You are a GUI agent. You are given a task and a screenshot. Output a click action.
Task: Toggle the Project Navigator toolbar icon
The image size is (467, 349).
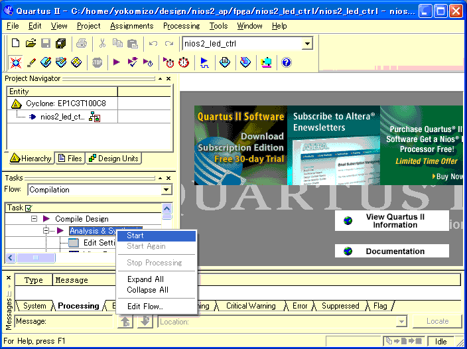[x=15, y=62]
